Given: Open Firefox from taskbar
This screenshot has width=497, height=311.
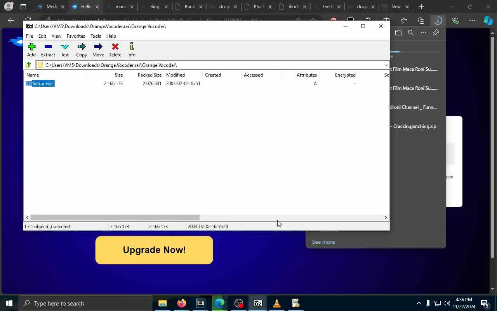Looking at the screenshot, I should [x=181, y=304].
